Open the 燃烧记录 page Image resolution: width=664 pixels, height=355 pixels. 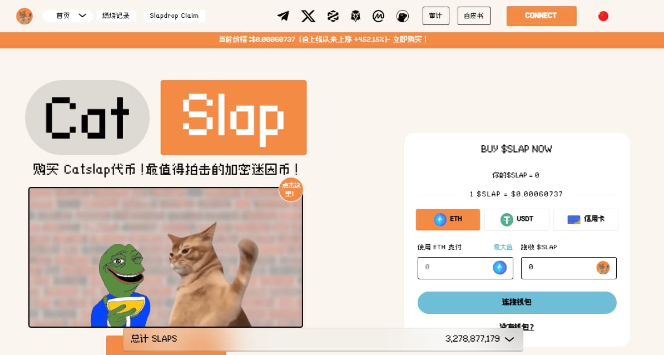click(116, 16)
